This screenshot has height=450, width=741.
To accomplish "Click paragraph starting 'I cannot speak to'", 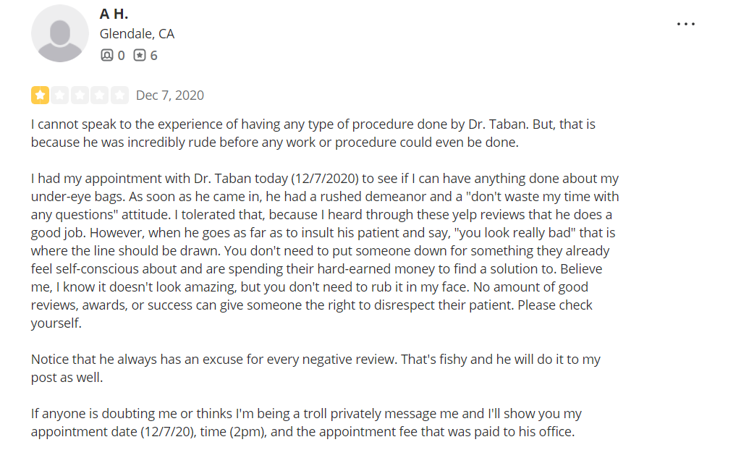I will [313, 133].
